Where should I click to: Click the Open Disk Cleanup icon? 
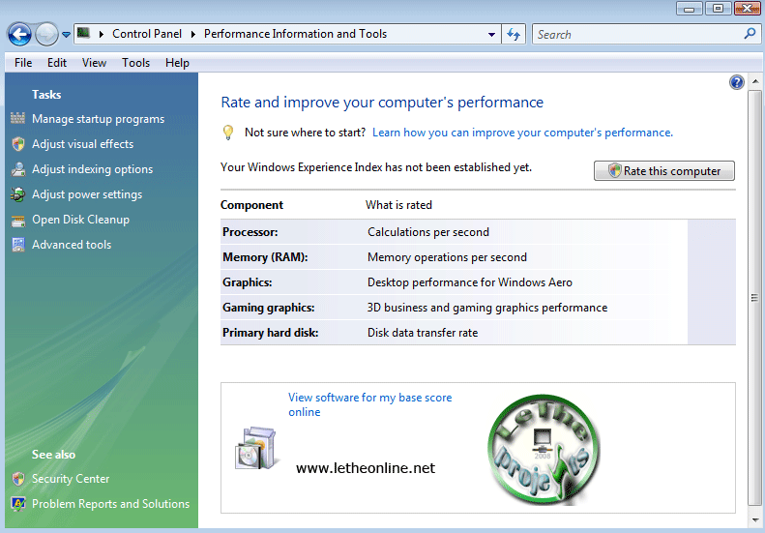(x=17, y=220)
